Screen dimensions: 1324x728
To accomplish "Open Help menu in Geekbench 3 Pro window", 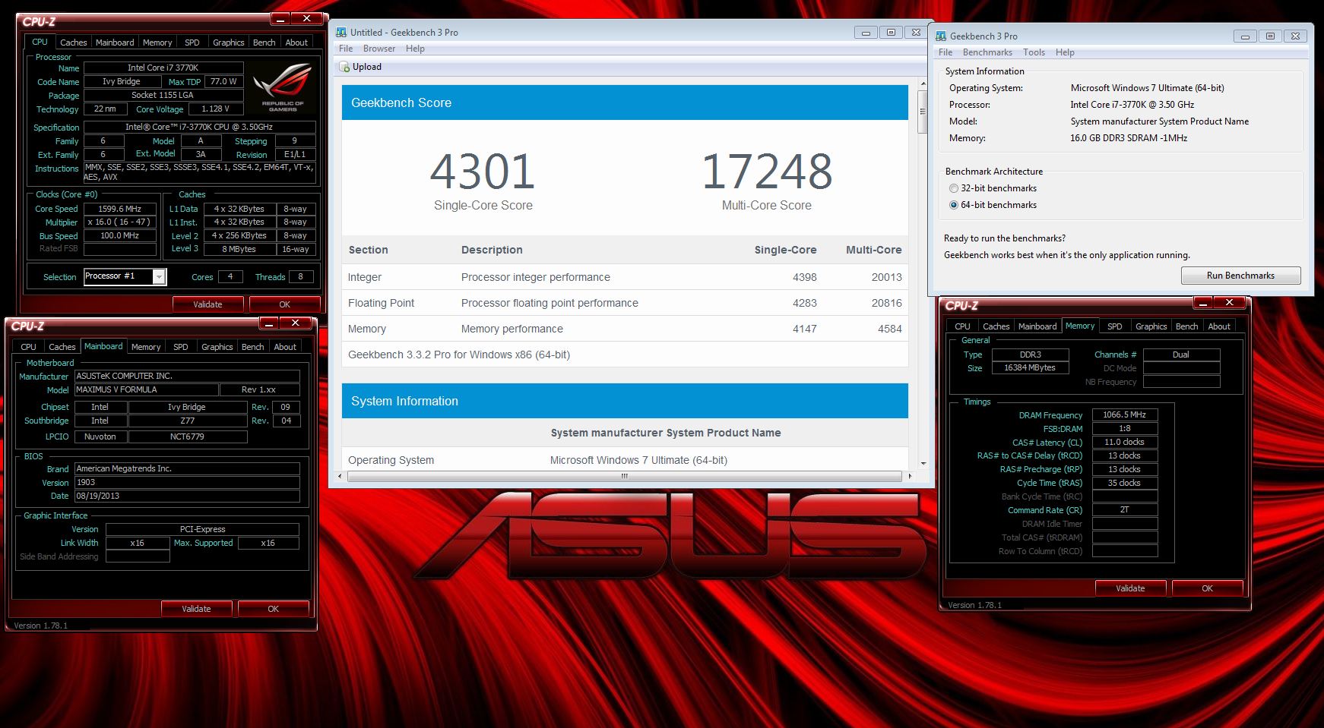I will (1065, 52).
